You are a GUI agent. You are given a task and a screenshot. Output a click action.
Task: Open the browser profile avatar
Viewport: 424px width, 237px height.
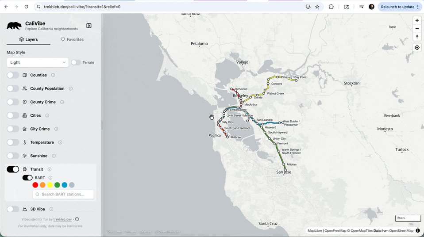[371, 7]
